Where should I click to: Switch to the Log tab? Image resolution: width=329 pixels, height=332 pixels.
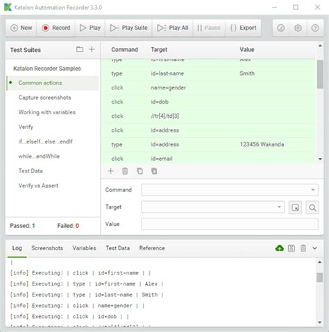coord(17,248)
